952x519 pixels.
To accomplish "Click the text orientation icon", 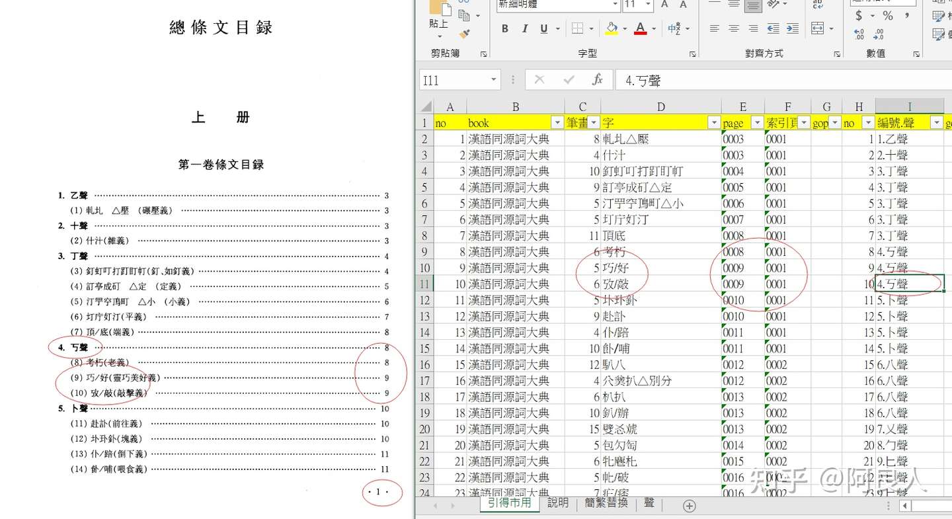I will pyautogui.click(x=774, y=5).
